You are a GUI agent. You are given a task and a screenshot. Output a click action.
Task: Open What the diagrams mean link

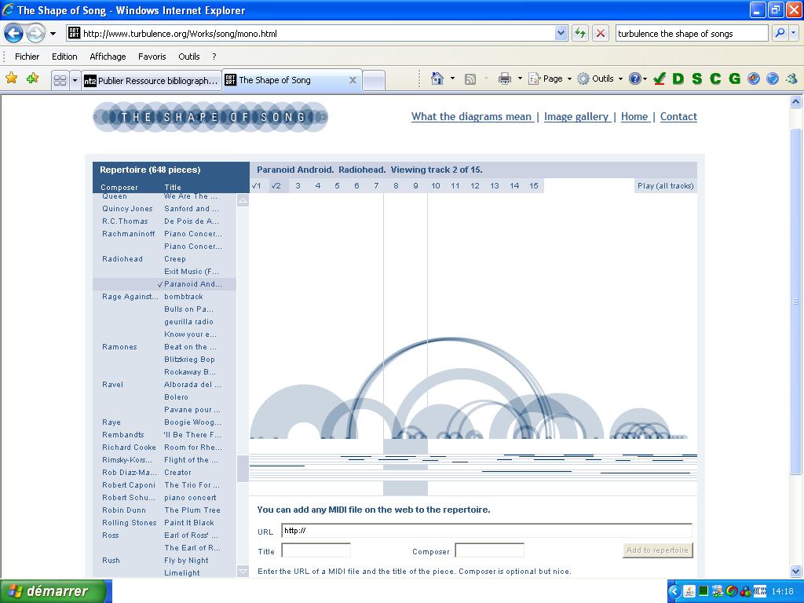click(471, 116)
